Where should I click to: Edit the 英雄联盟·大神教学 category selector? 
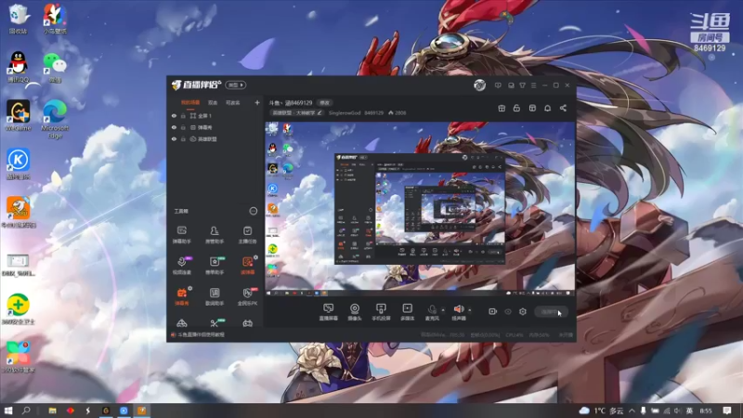coord(297,113)
